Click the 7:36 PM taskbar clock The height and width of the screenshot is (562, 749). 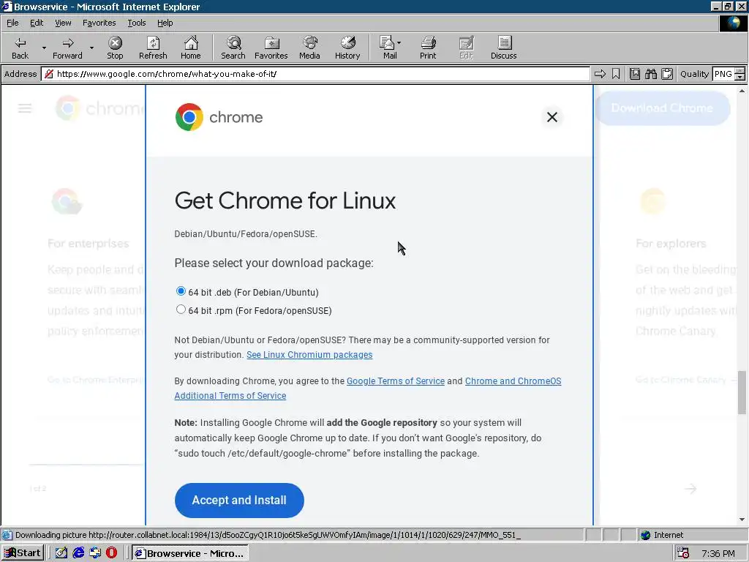coord(718,553)
